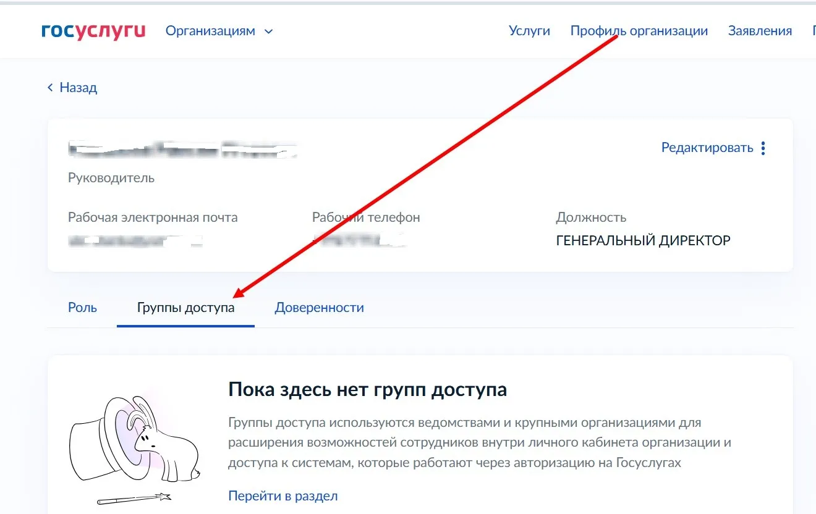Viewport: 816px width, 514px height.
Task: Go back using the Назад link
Action: pyautogui.click(x=78, y=88)
